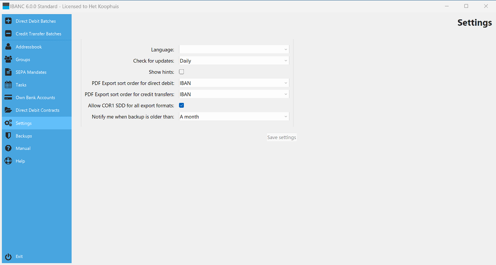
Task: Change the backup notification age dropdown
Action: 234,117
